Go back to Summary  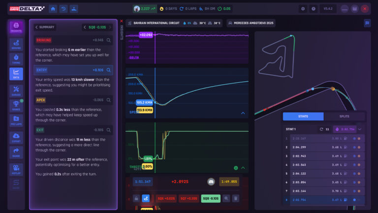coord(45,27)
